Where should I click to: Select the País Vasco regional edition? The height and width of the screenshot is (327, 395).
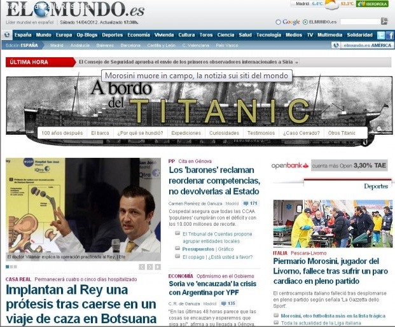pos(227,46)
